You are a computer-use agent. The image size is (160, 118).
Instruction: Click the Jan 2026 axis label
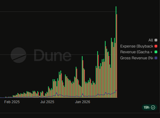(x=83, y=102)
